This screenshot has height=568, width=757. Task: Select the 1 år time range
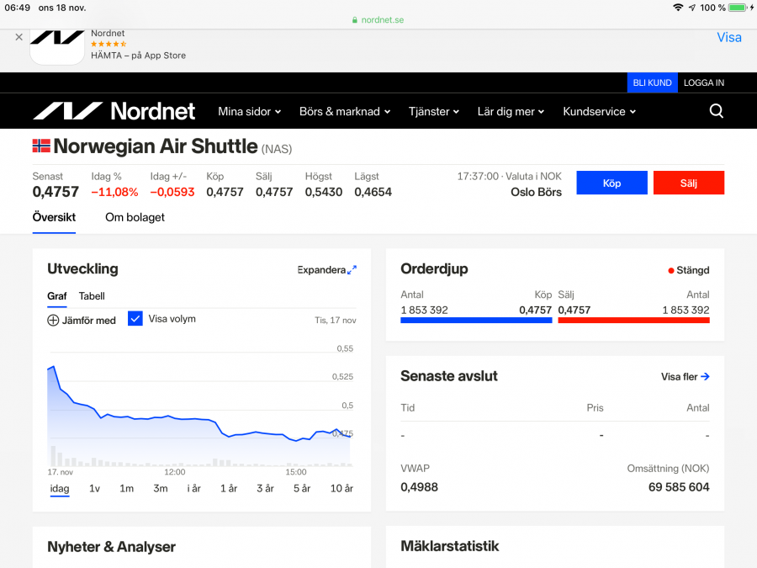229,489
